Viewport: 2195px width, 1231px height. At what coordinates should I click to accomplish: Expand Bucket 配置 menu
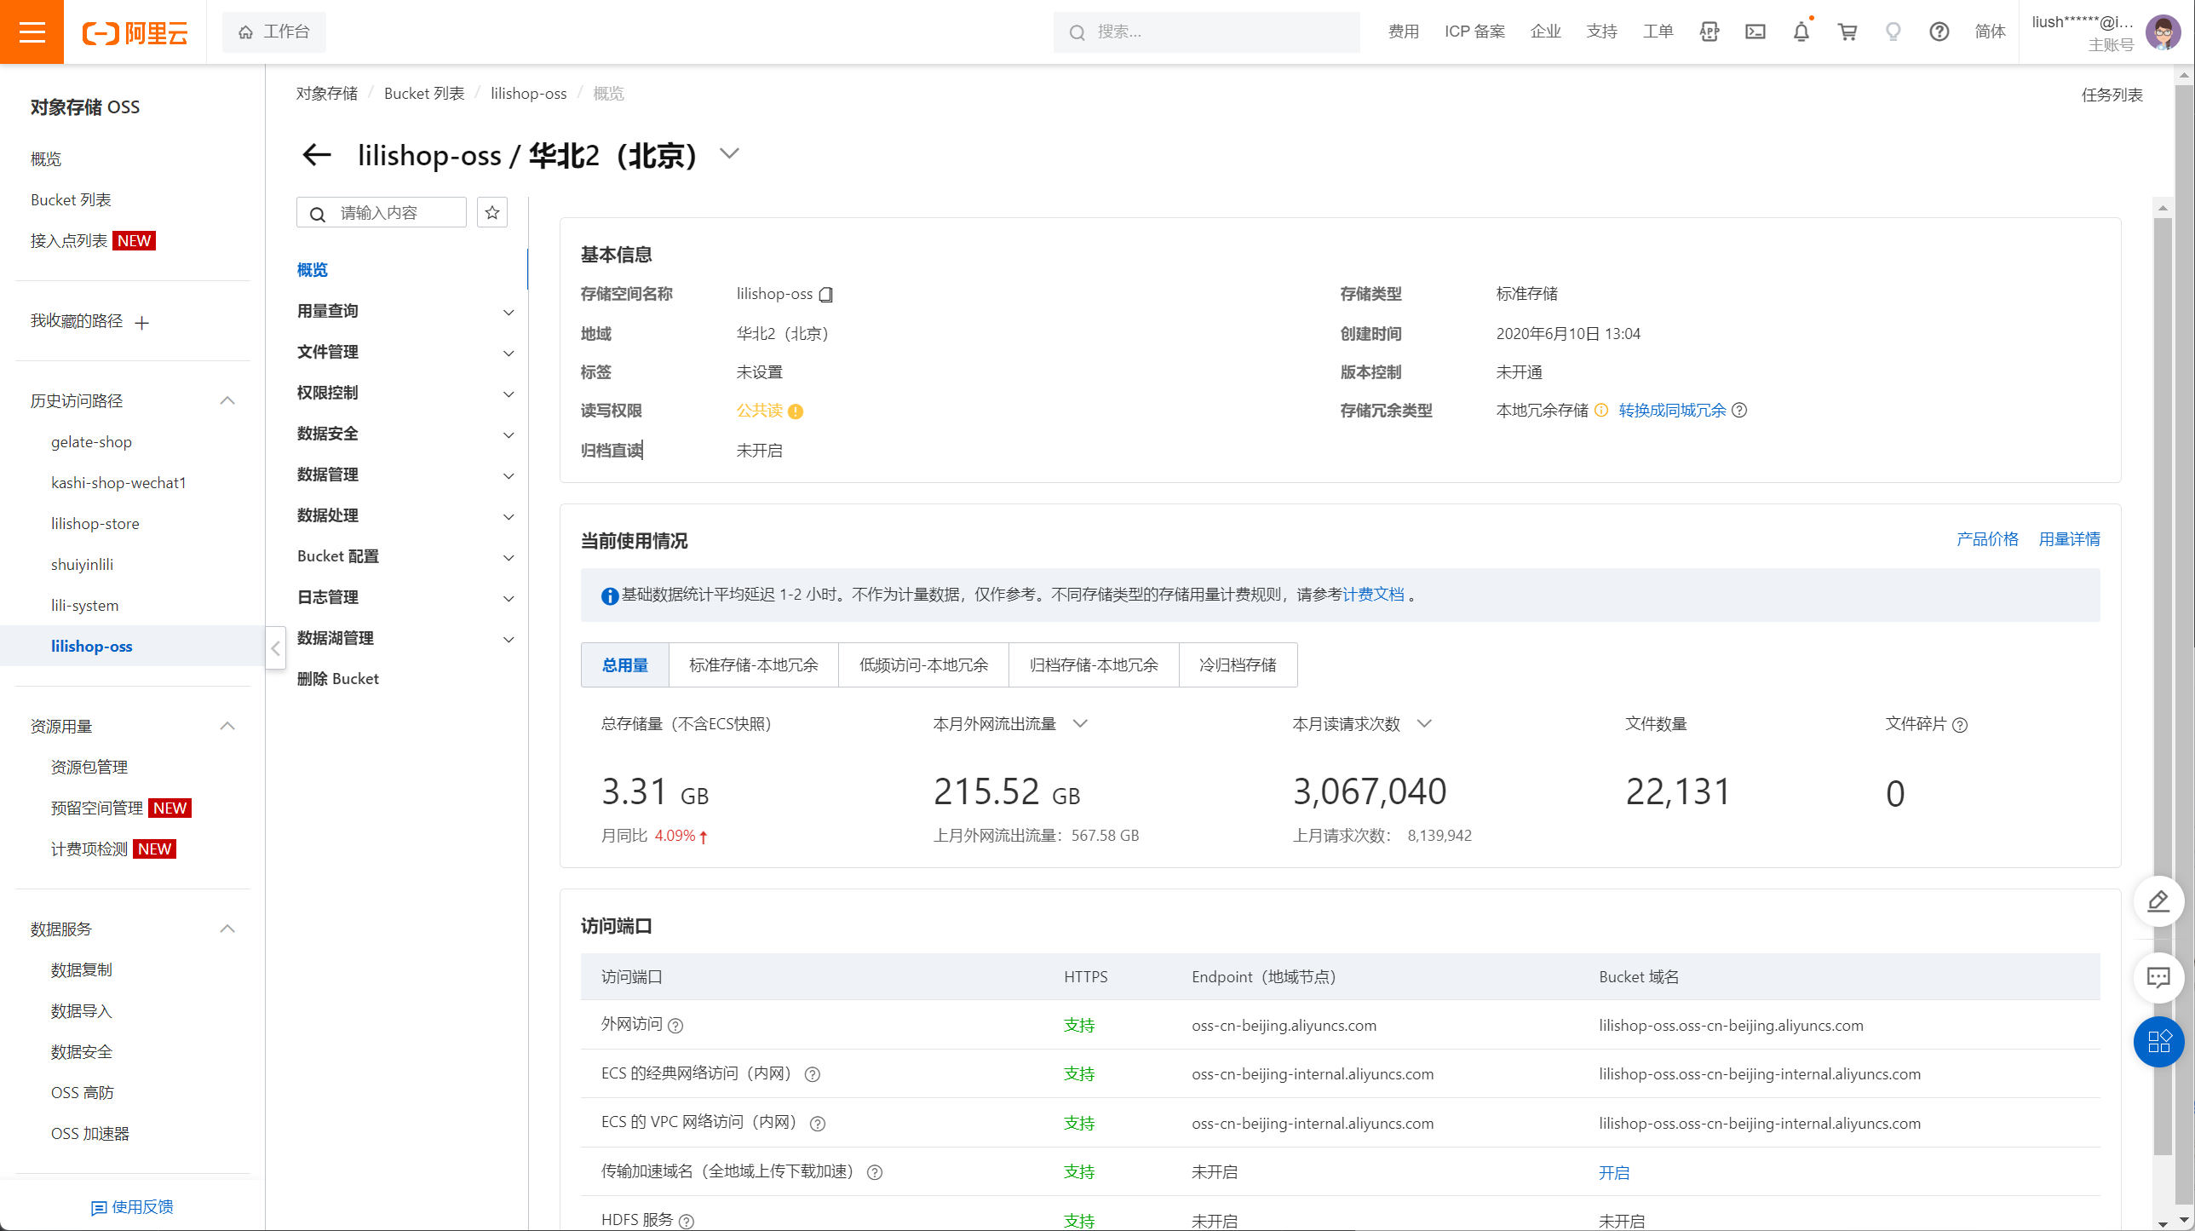click(509, 557)
